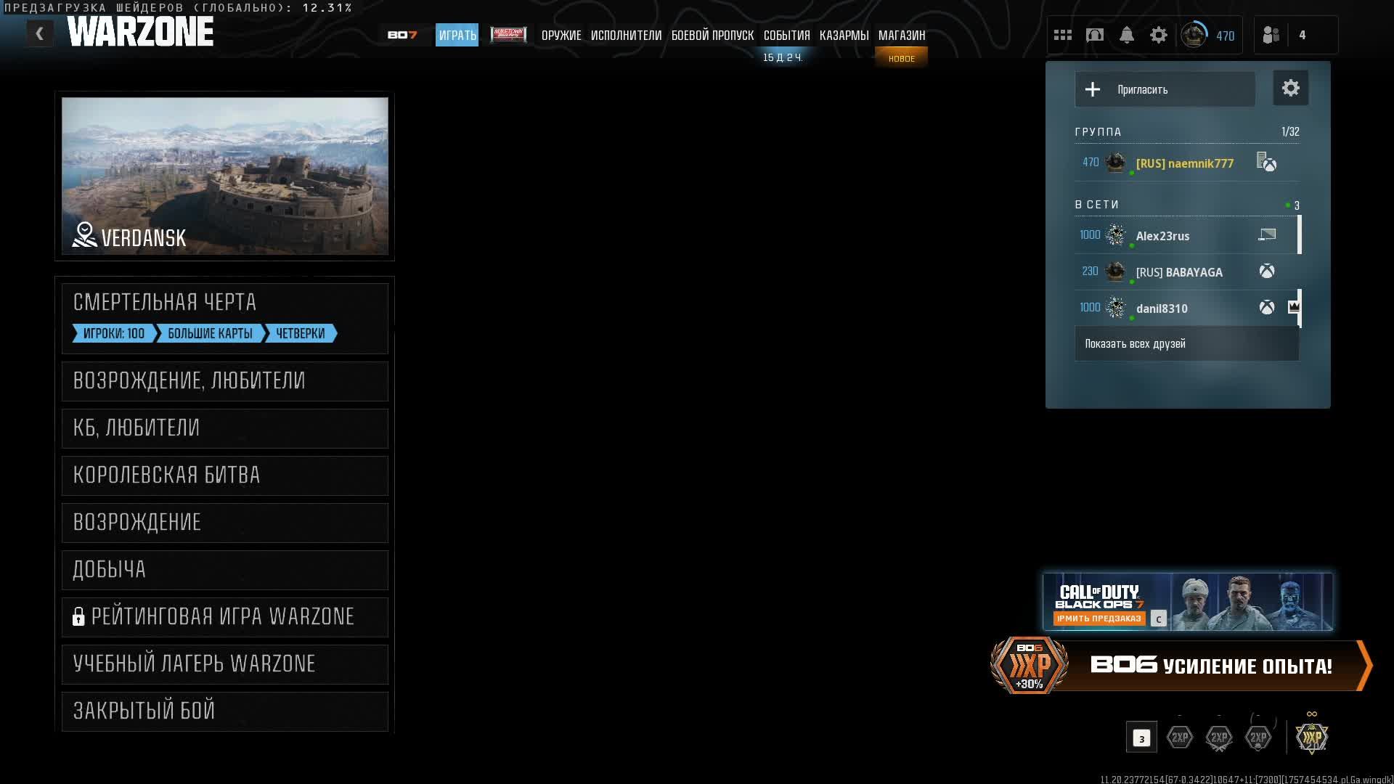Open notifications bell icon

coord(1127,35)
